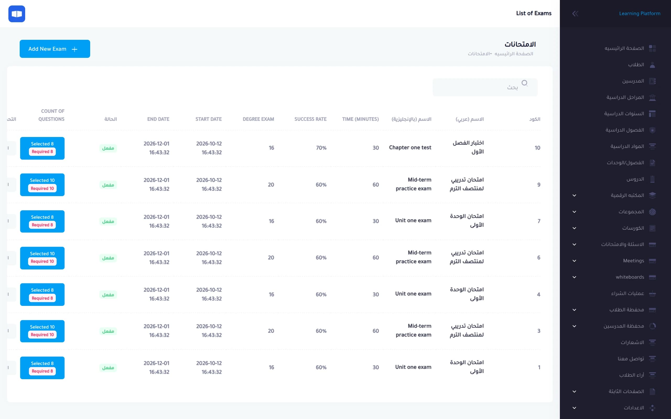This screenshot has height=419, width=671.
Task: Expand the المكتبه الرقمية menu chevron
Action: pos(574,195)
